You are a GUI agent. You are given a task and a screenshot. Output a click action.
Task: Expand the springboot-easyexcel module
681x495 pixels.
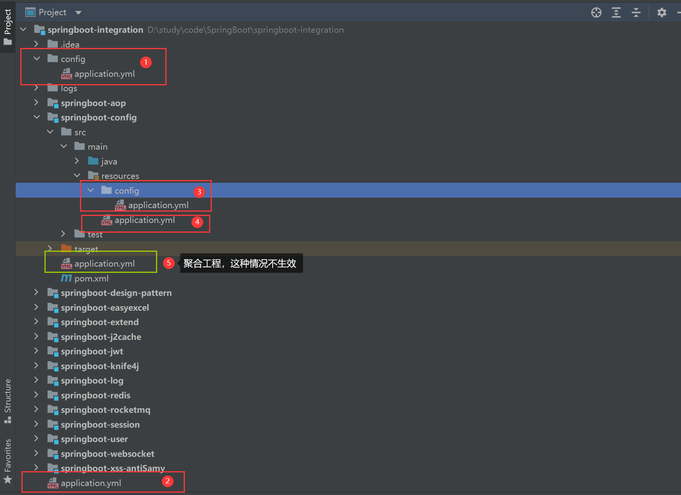pos(36,307)
